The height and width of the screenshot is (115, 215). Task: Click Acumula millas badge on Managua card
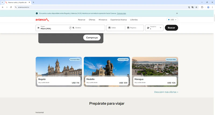pos(171,59)
